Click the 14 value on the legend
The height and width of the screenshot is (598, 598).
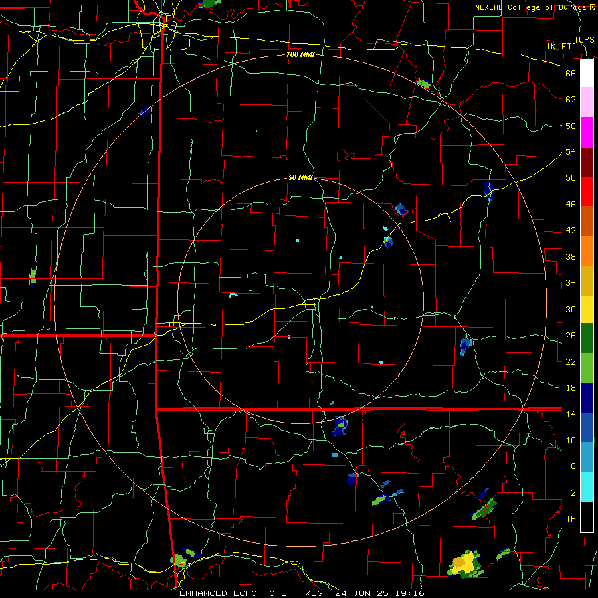point(571,414)
